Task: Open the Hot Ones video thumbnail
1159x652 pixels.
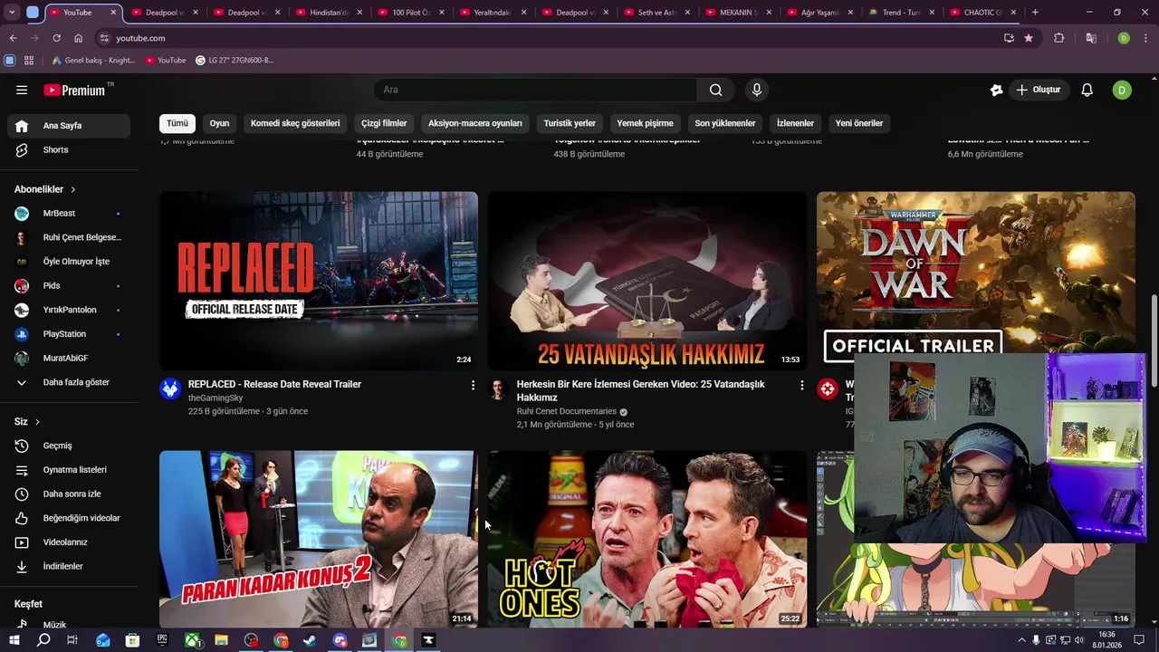Action: [x=647, y=539]
